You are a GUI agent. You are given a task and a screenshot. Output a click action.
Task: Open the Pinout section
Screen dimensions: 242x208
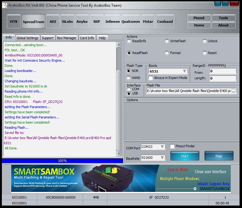tap(199, 18)
